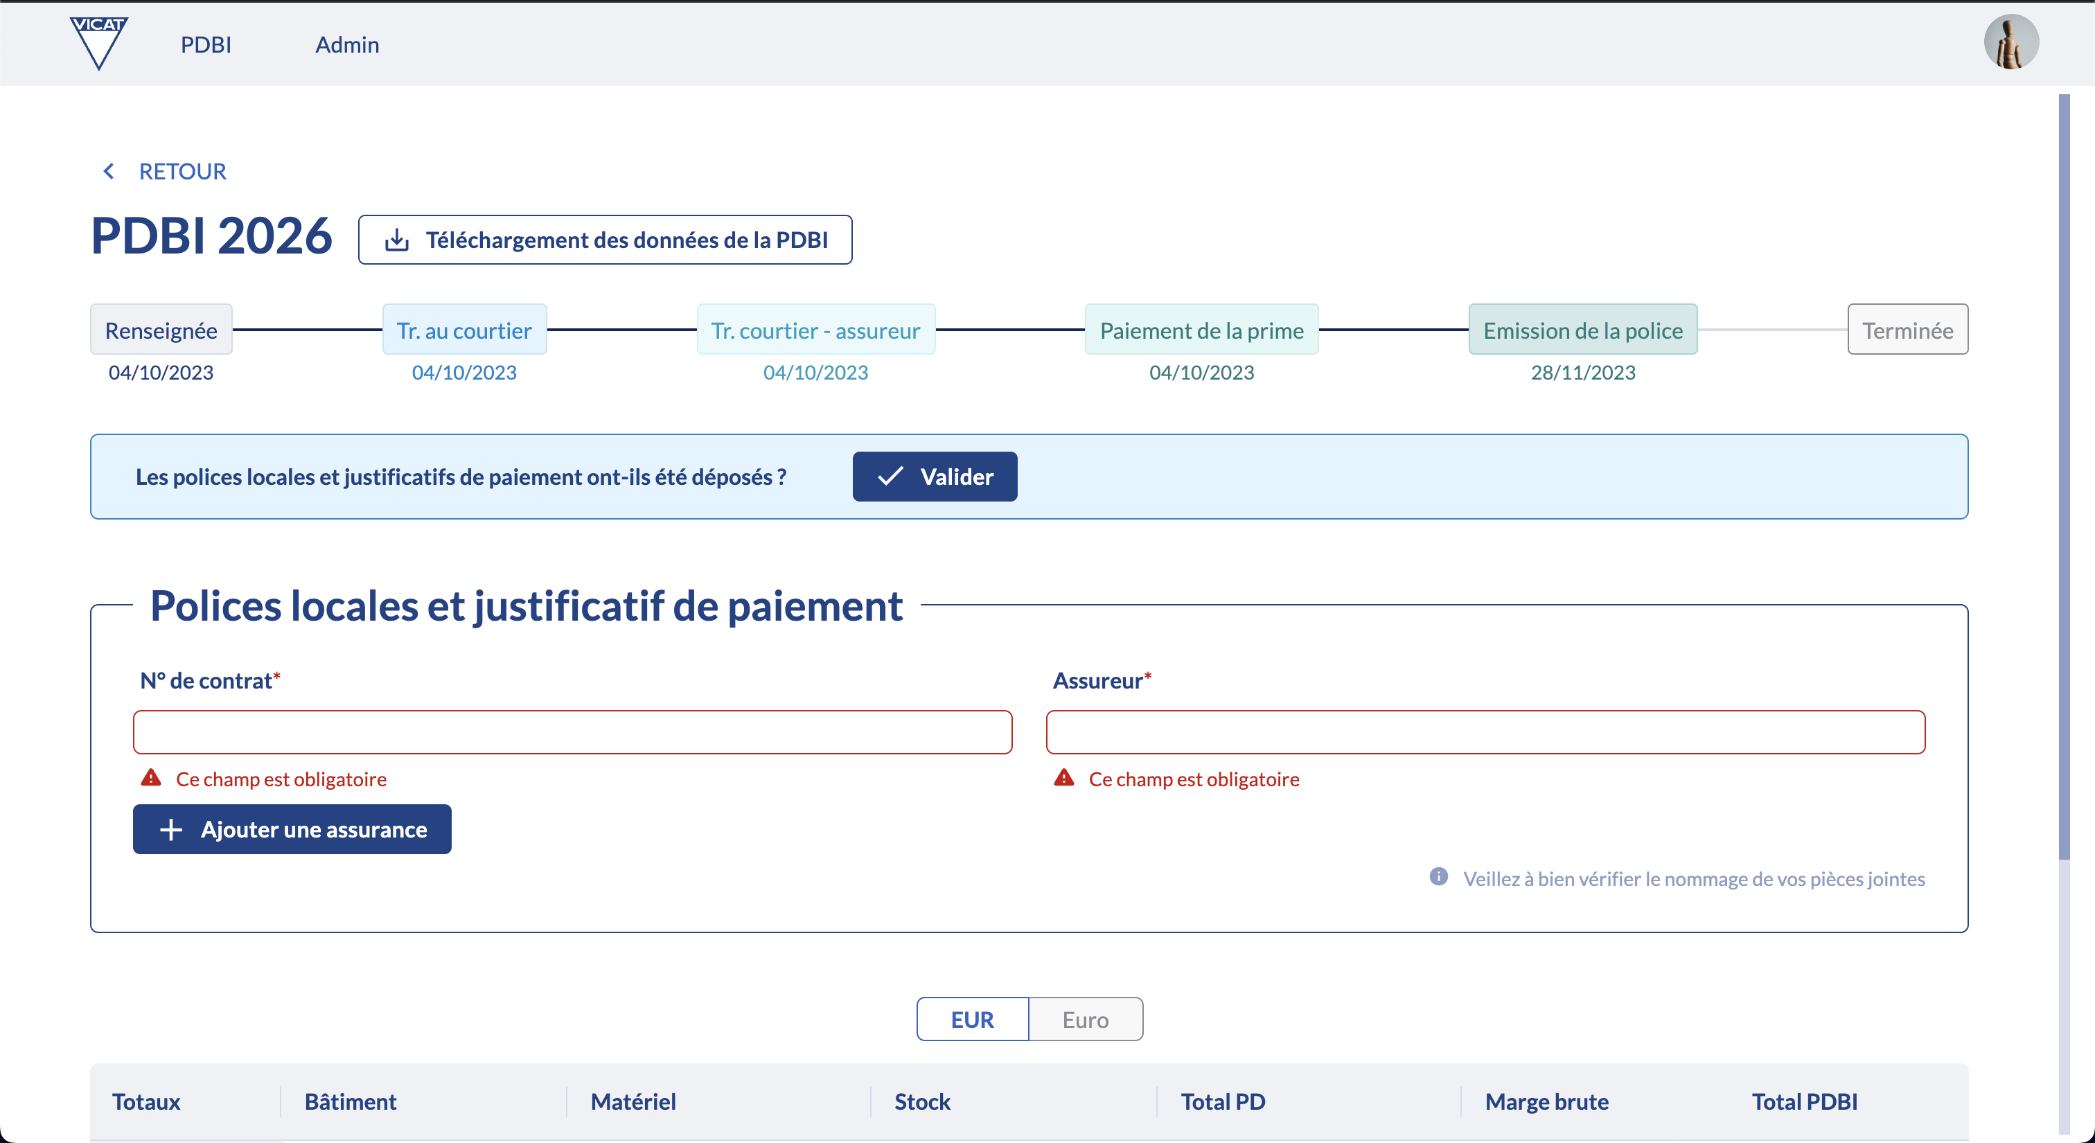
Task: Click the vertical page scrollbar
Action: pos(2063,477)
